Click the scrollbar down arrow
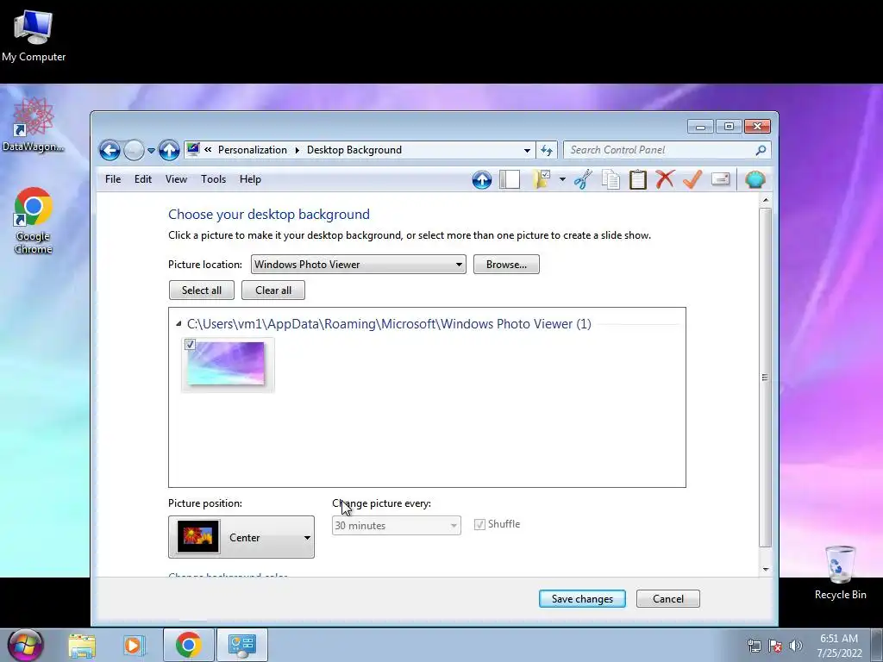The image size is (883, 662). [766, 569]
